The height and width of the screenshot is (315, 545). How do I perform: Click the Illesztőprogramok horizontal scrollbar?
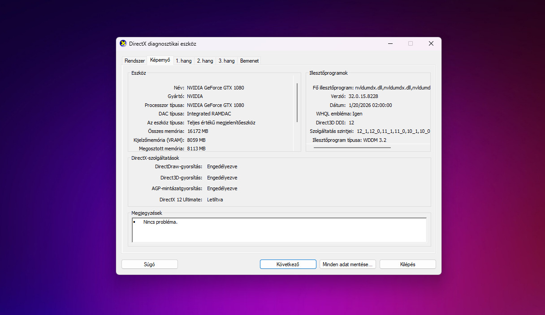pyautogui.click(x=352, y=148)
